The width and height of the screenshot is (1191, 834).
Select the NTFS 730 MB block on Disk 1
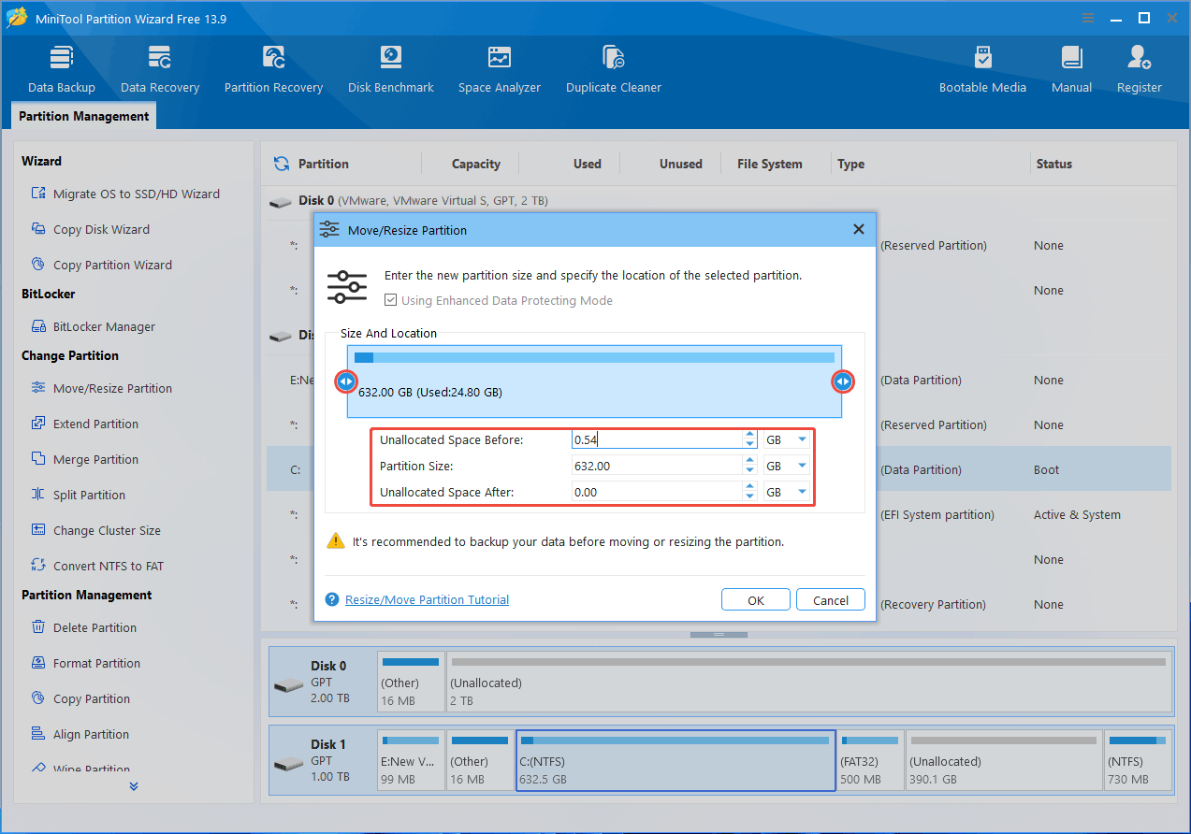[1138, 761]
